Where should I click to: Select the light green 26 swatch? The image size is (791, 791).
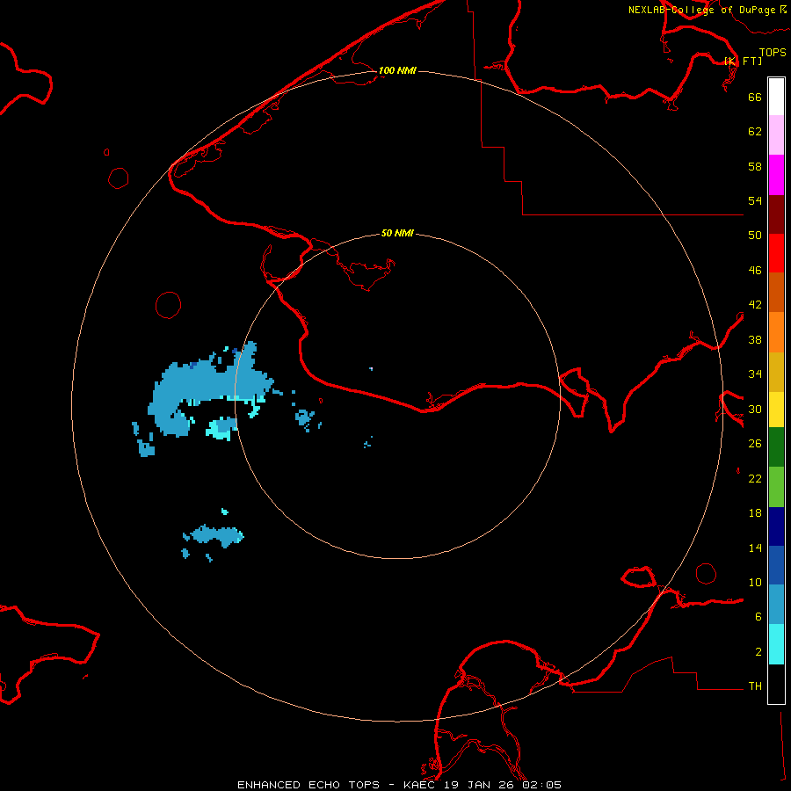(776, 487)
